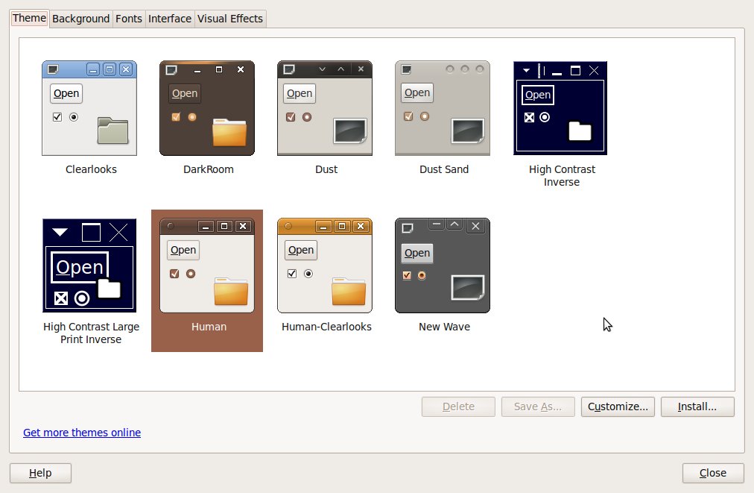This screenshot has width=754, height=493.
Task: Click the white folder in High Contrast Inverse
Action: coord(580,131)
